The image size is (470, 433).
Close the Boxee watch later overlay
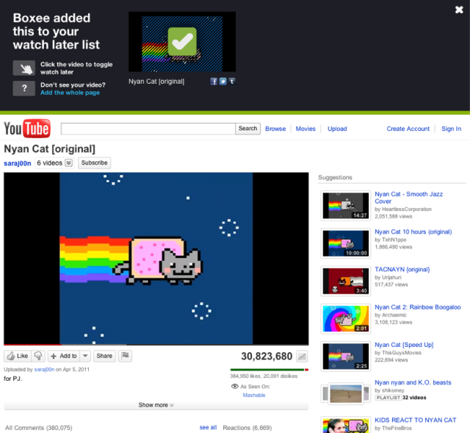[x=459, y=10]
